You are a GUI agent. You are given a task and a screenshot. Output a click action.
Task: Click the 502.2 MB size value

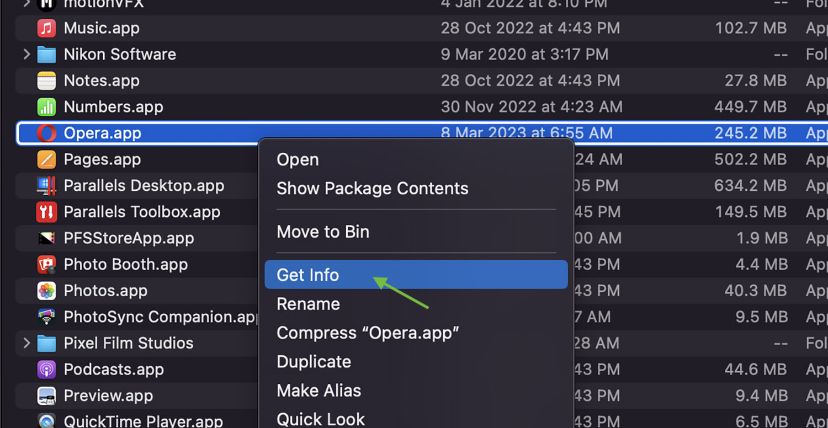pyautogui.click(x=751, y=159)
